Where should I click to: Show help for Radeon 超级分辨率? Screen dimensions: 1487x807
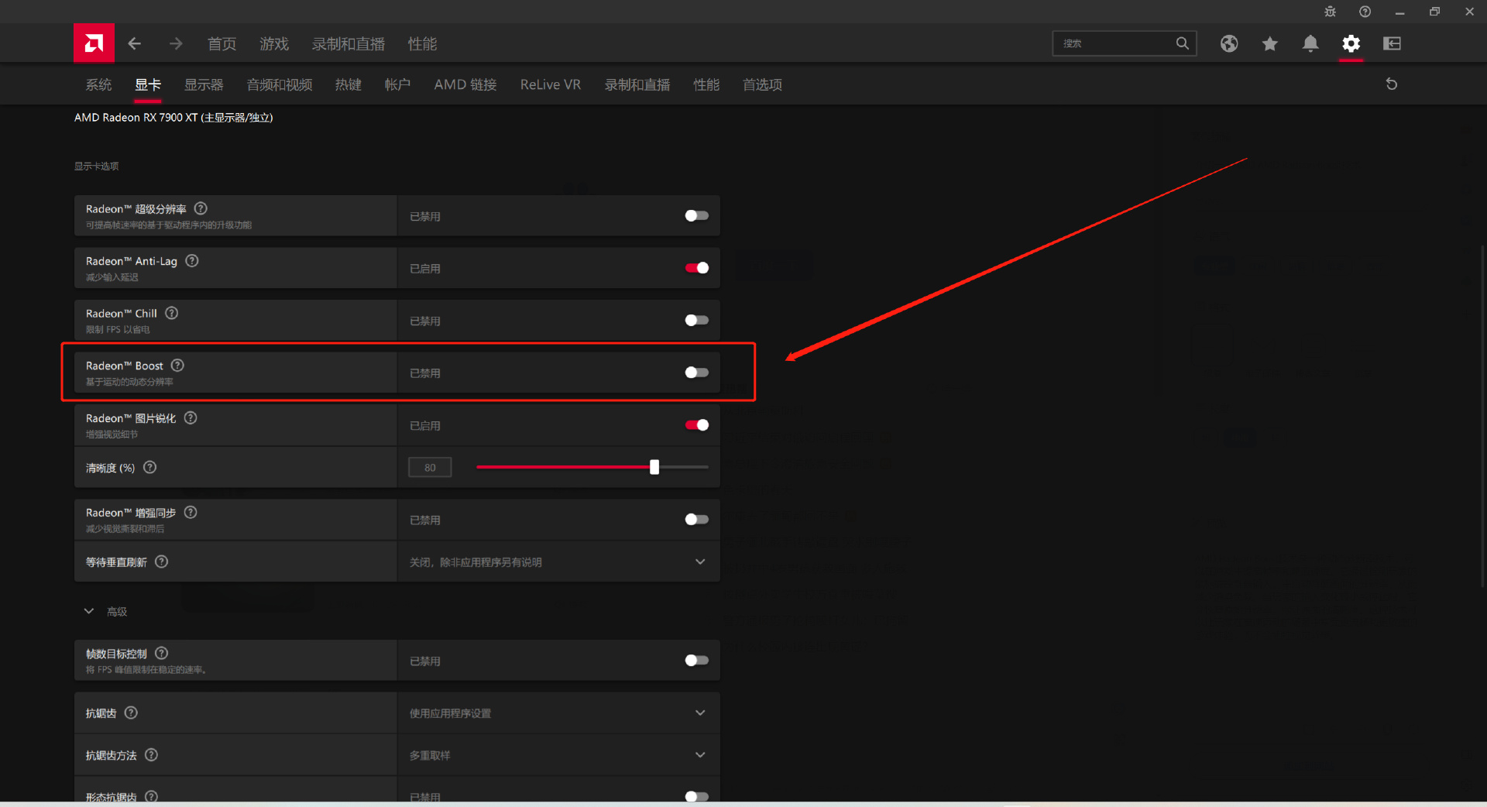[x=201, y=208]
